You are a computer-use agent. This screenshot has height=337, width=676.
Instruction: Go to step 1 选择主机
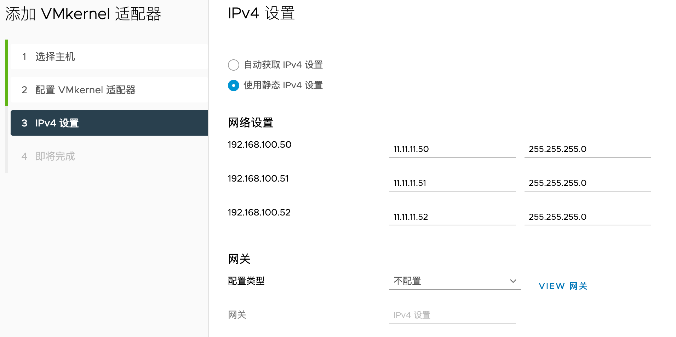coord(109,57)
